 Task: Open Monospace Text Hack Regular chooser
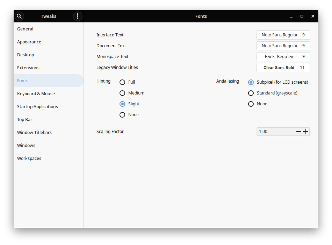(x=283, y=57)
